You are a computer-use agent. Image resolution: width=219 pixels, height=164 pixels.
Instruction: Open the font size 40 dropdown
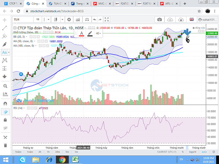pos(98,33)
